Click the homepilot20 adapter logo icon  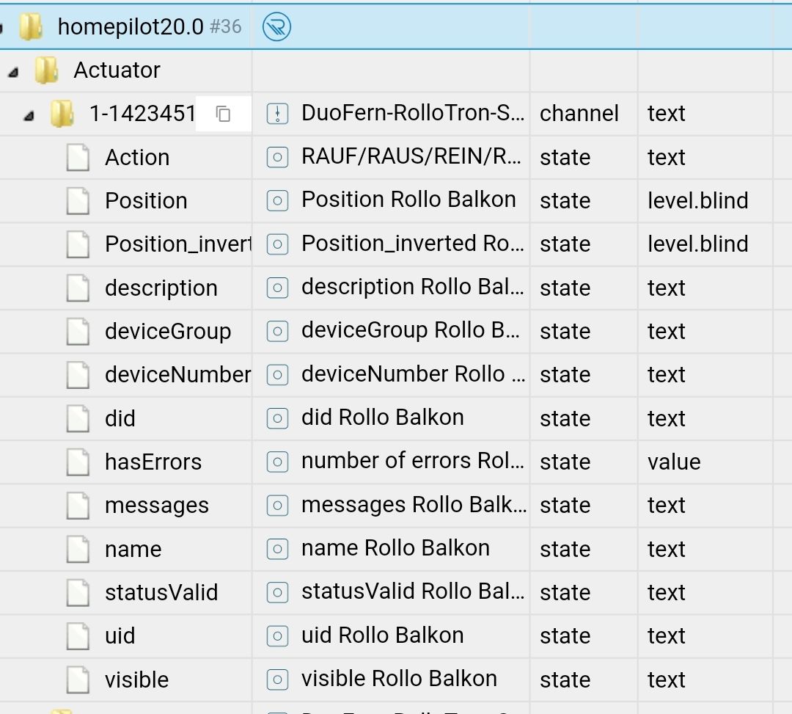(x=276, y=27)
